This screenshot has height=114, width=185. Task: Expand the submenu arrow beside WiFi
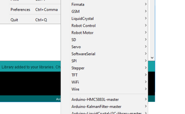(x=146, y=82)
